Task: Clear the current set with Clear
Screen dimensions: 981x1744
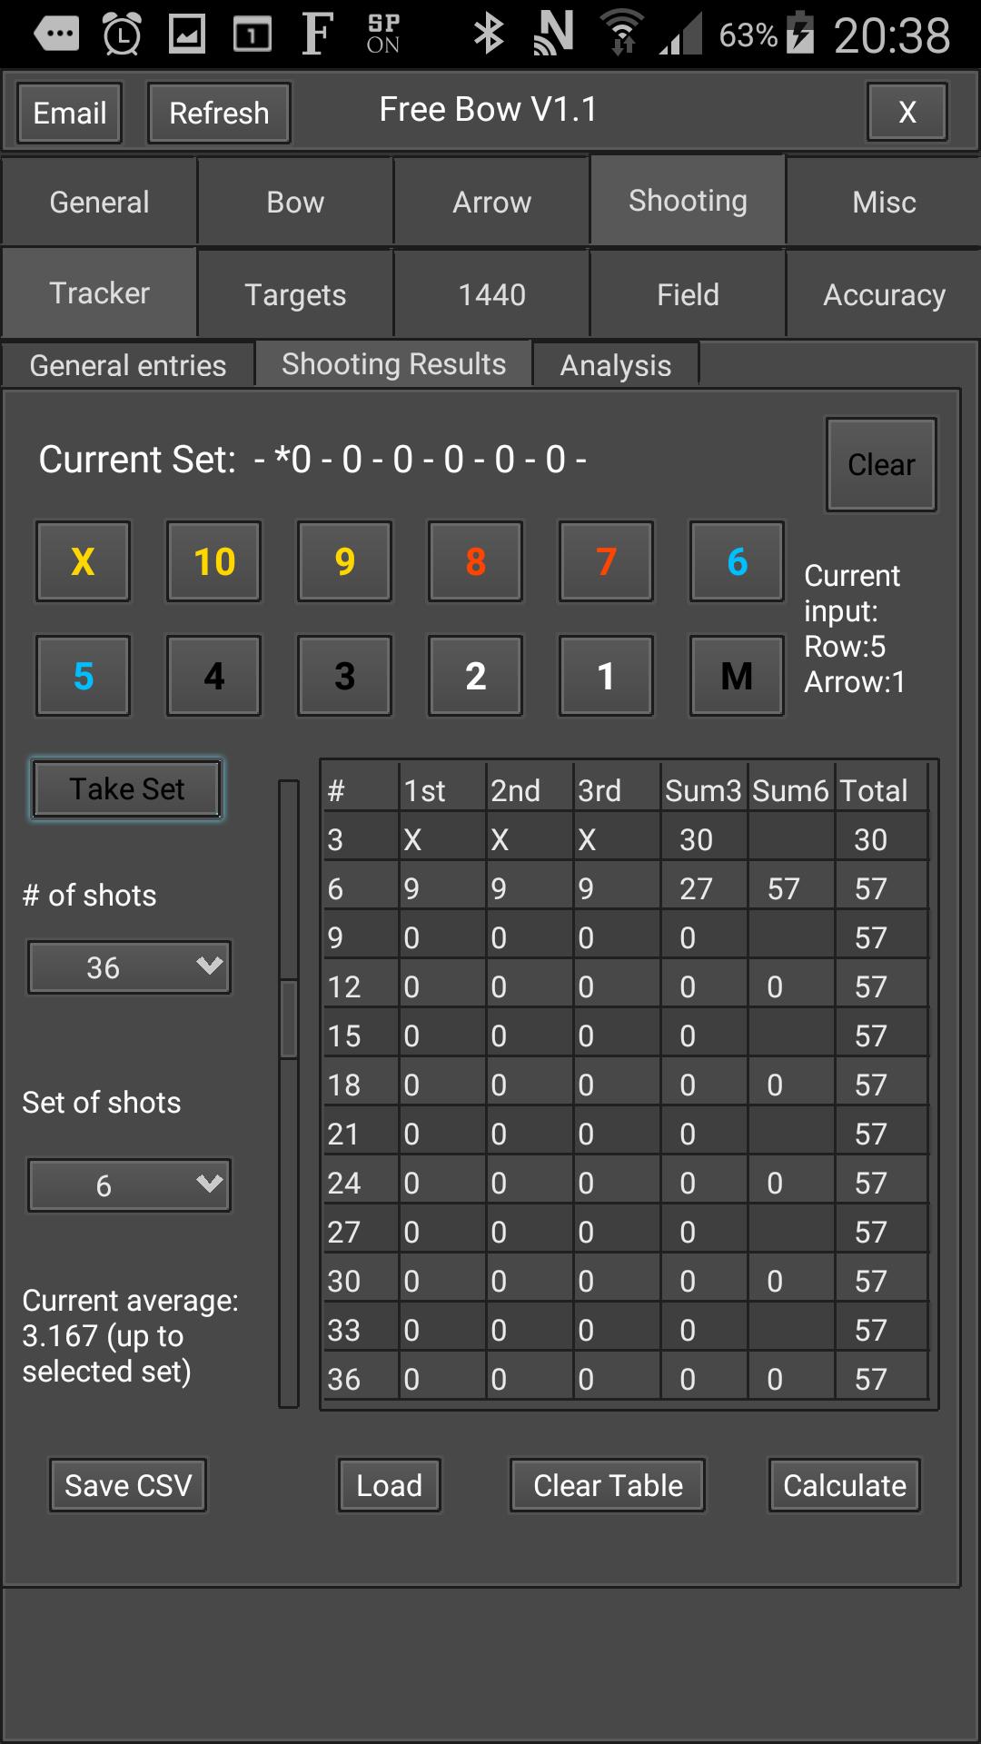Action: pos(880,465)
